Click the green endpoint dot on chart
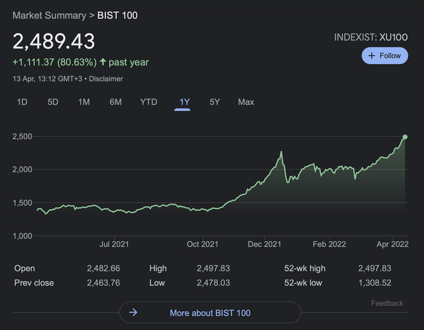Screen dimensions: 424x330 pyautogui.click(x=405, y=137)
